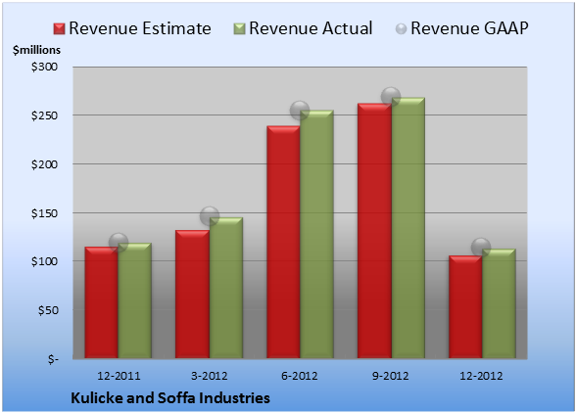The height and width of the screenshot is (413, 576).
Task: Click the gray Revenue GAAP legend marker
Action: (x=402, y=29)
